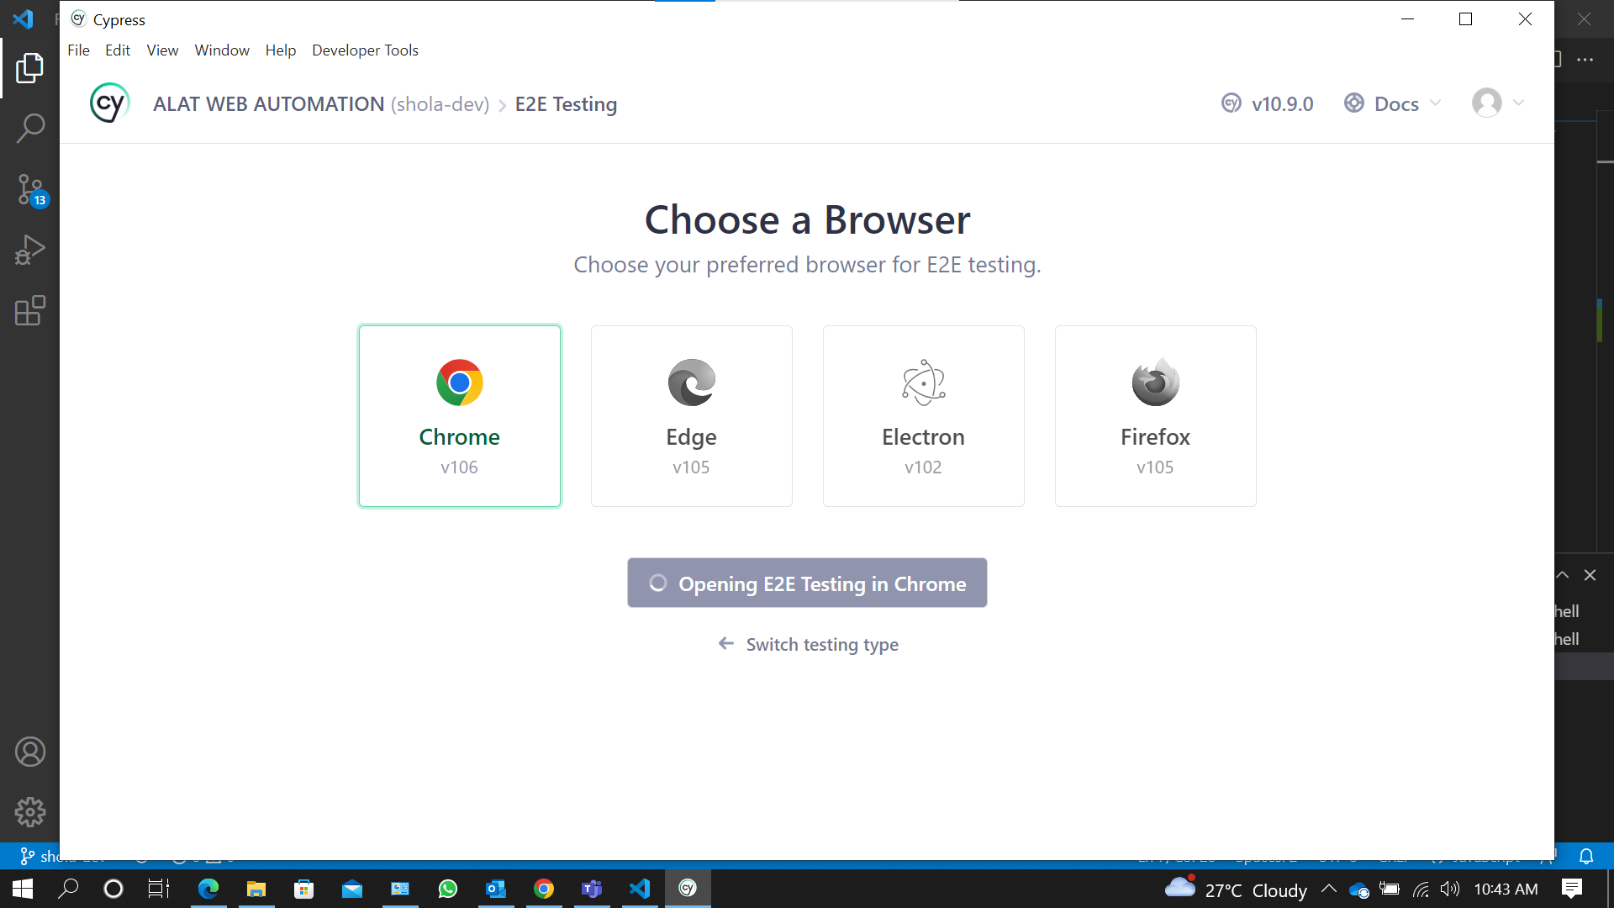
Task: Open VS Code Settings via the gear icon
Action: [x=30, y=811]
